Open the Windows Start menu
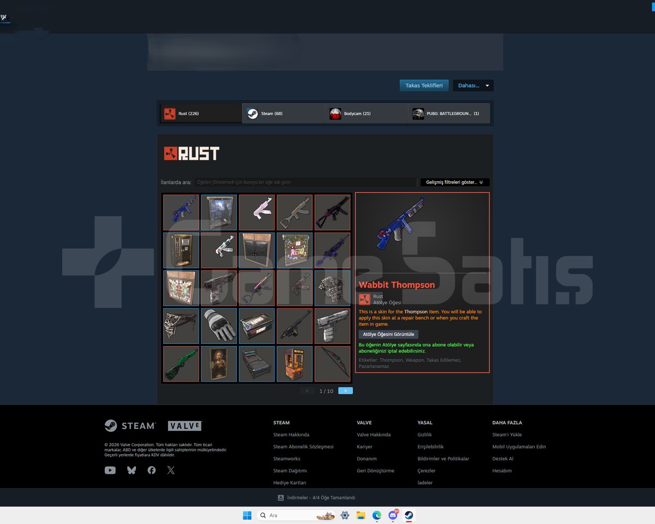The image size is (655, 524). coord(247,515)
